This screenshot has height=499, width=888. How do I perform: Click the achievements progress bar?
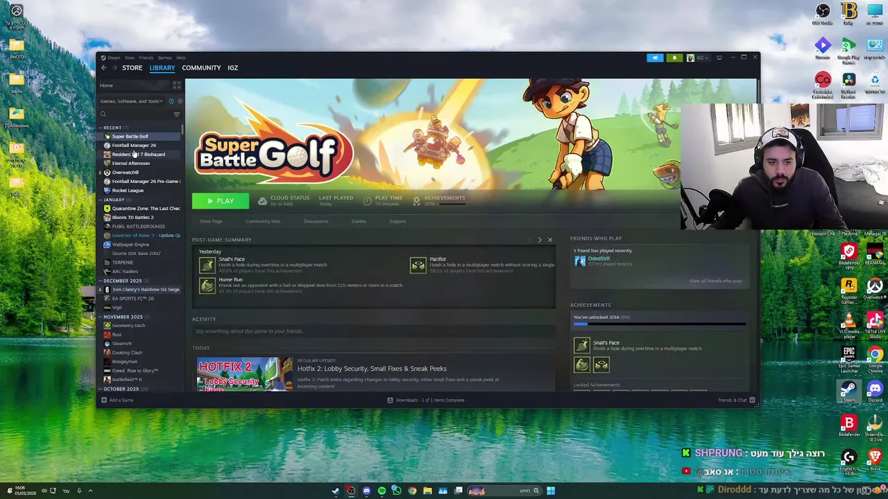tap(660, 324)
